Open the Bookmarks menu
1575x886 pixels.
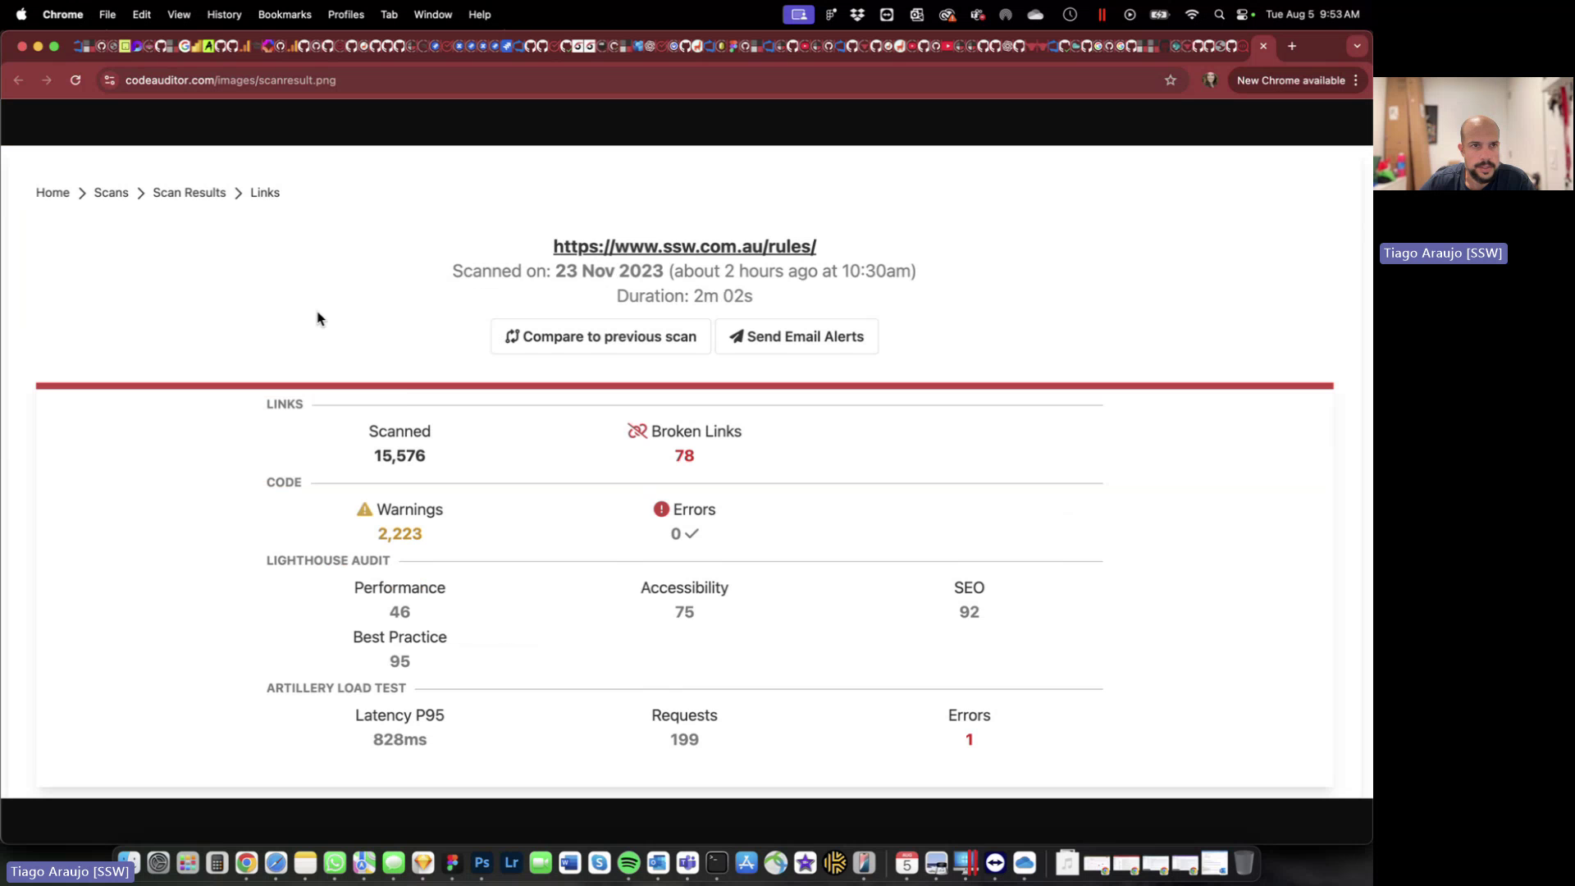pyautogui.click(x=285, y=14)
